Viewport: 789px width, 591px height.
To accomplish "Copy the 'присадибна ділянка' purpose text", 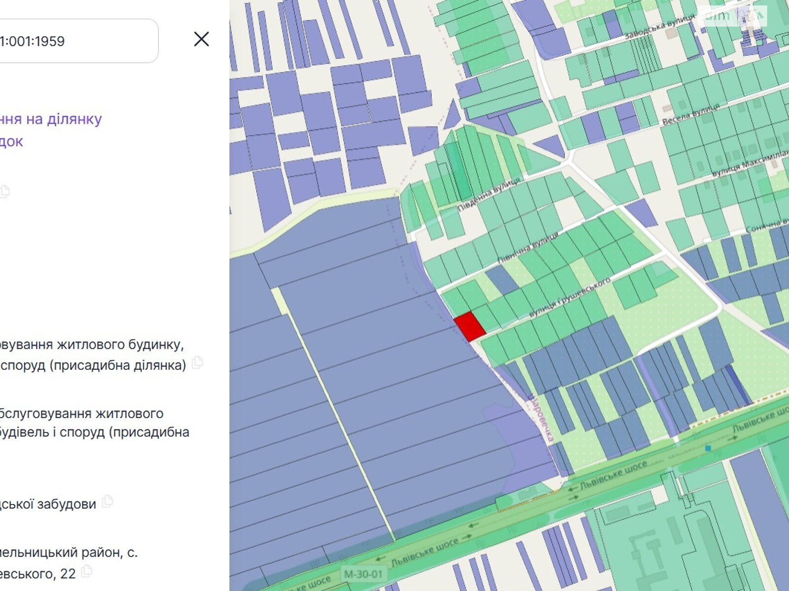I will tap(197, 363).
